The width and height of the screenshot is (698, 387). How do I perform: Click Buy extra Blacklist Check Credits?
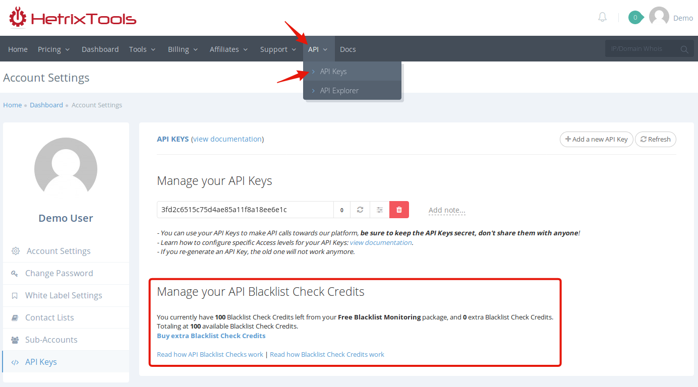[x=211, y=336]
